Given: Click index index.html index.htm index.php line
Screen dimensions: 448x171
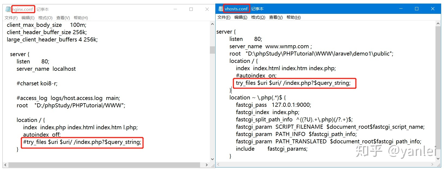Looking at the screenshot, I should 286,68.
